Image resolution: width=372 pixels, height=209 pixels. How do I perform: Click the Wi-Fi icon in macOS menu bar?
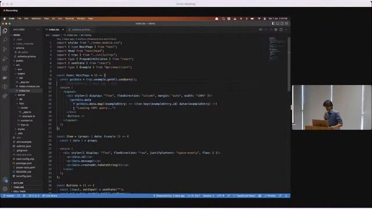[x=259, y=19]
